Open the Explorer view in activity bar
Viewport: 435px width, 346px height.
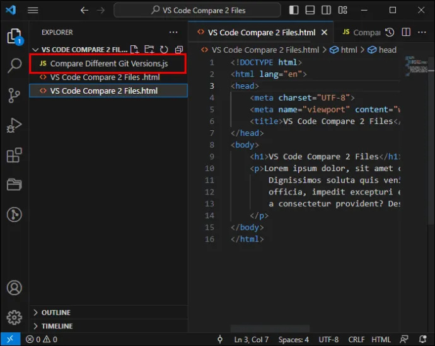click(14, 36)
